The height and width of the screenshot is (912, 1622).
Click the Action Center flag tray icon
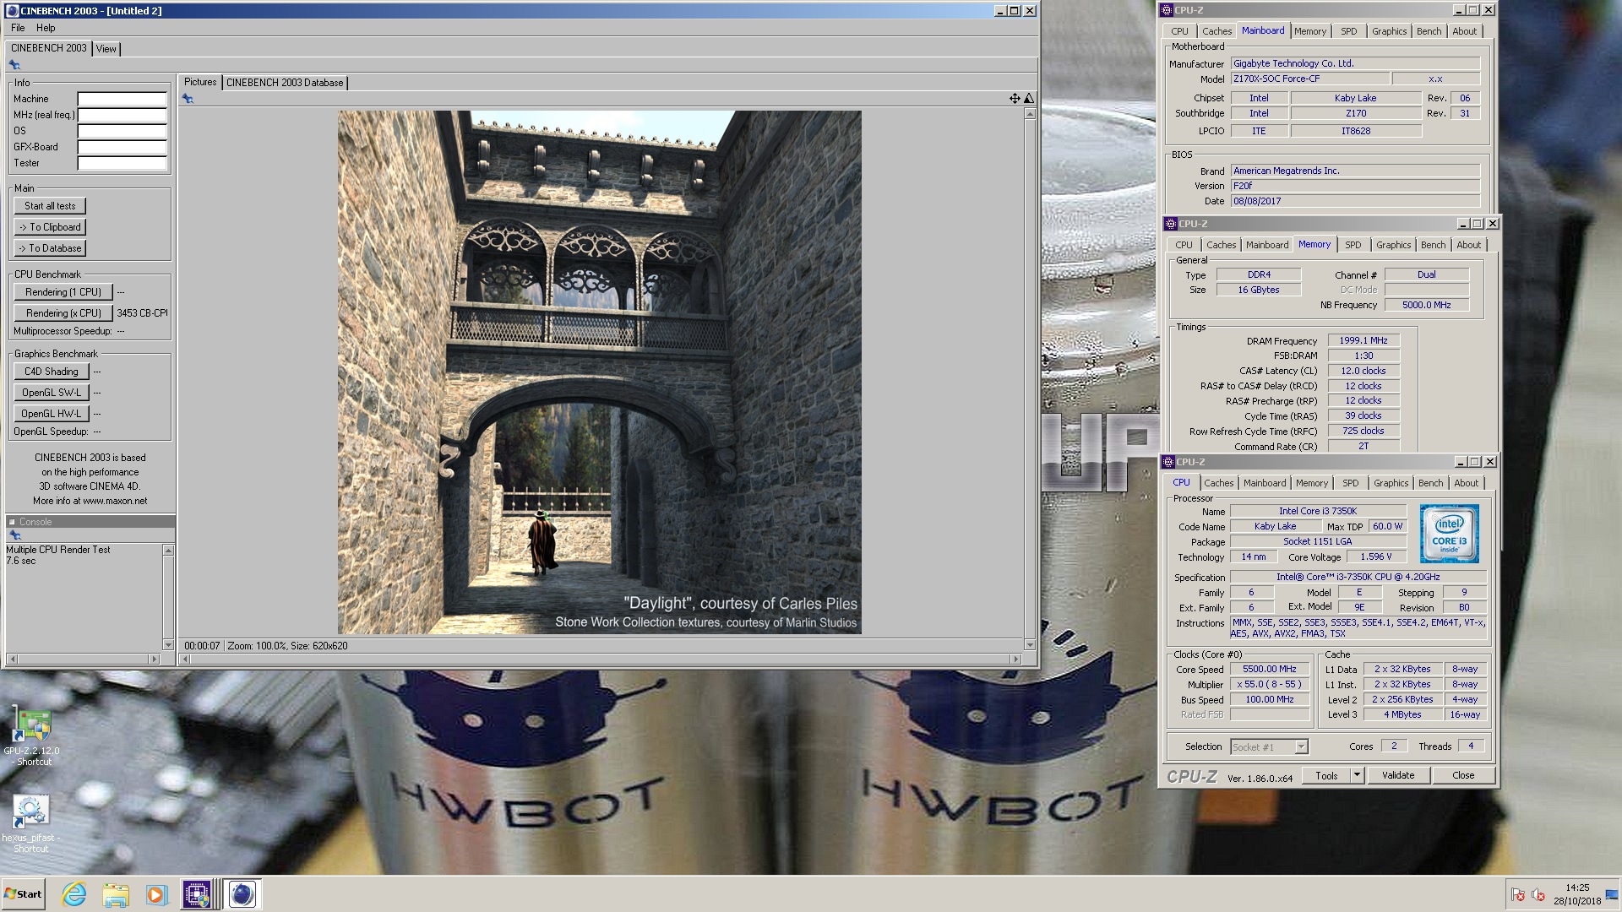coord(1518,895)
